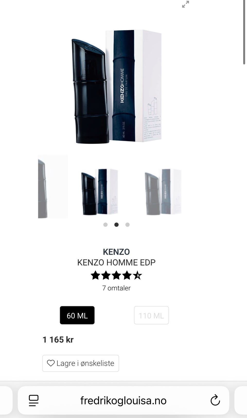Select the center product thumbnail
This screenshot has height=418, width=247.
[100, 192]
